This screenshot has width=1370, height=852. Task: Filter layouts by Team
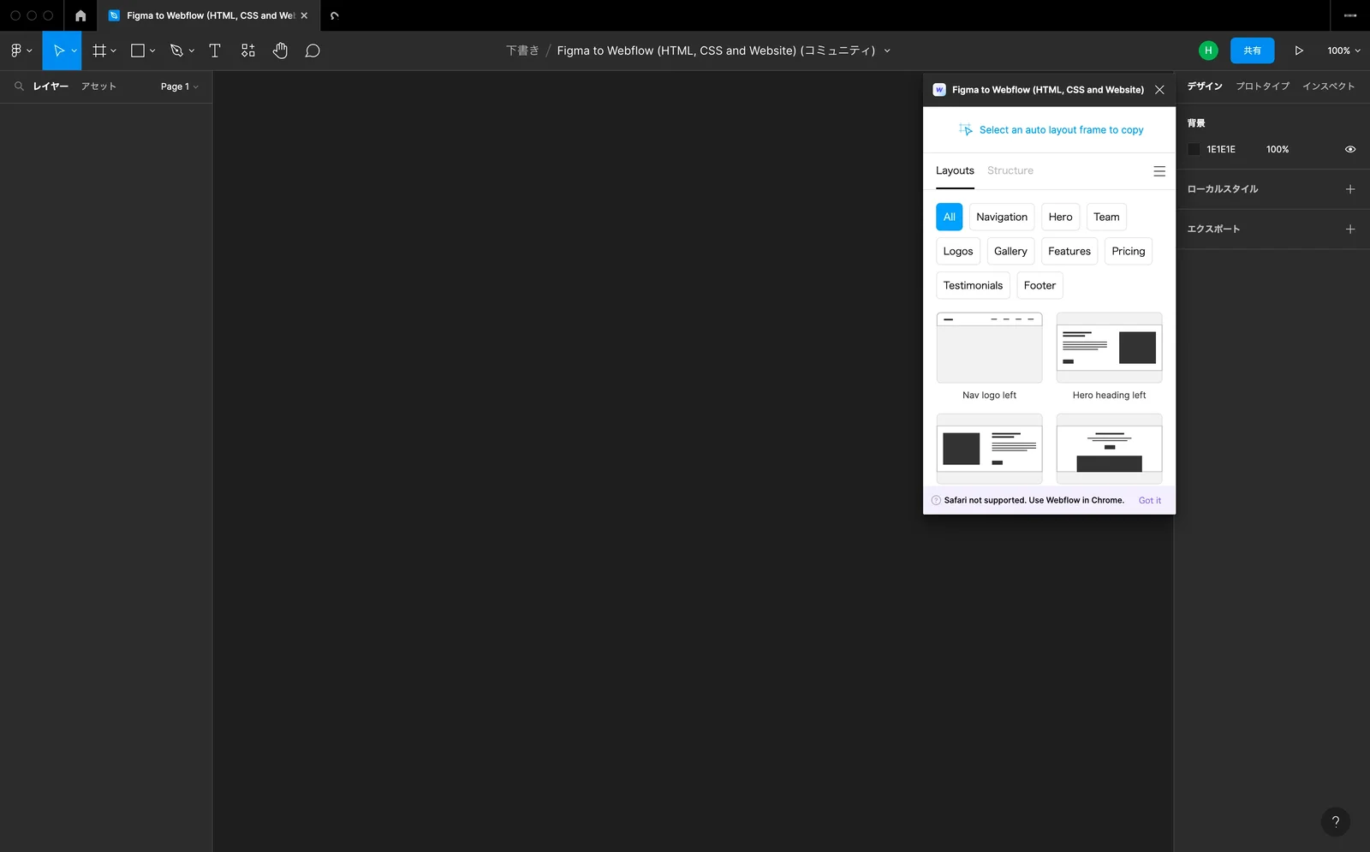click(1106, 217)
